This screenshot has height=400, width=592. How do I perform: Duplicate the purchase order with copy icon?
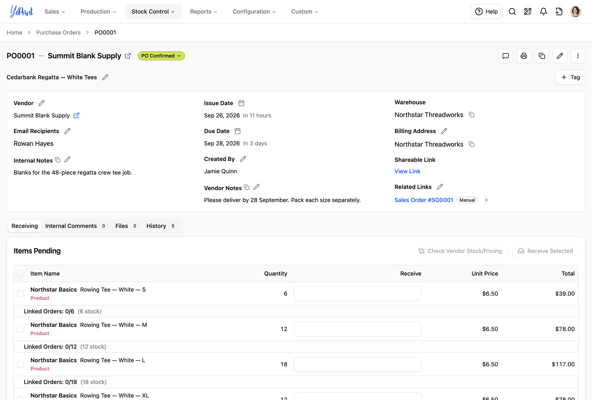click(x=542, y=56)
